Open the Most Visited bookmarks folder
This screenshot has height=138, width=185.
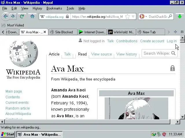coord(13,25)
